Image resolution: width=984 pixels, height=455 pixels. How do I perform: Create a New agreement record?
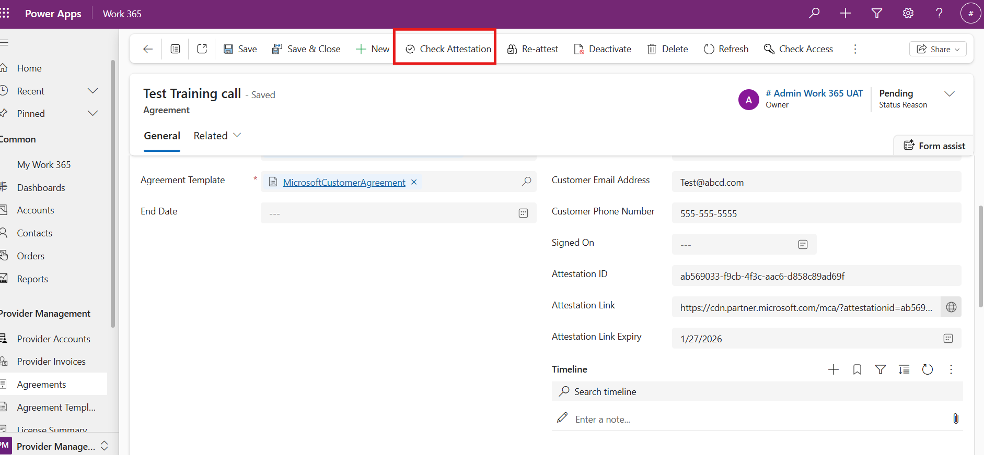click(373, 49)
